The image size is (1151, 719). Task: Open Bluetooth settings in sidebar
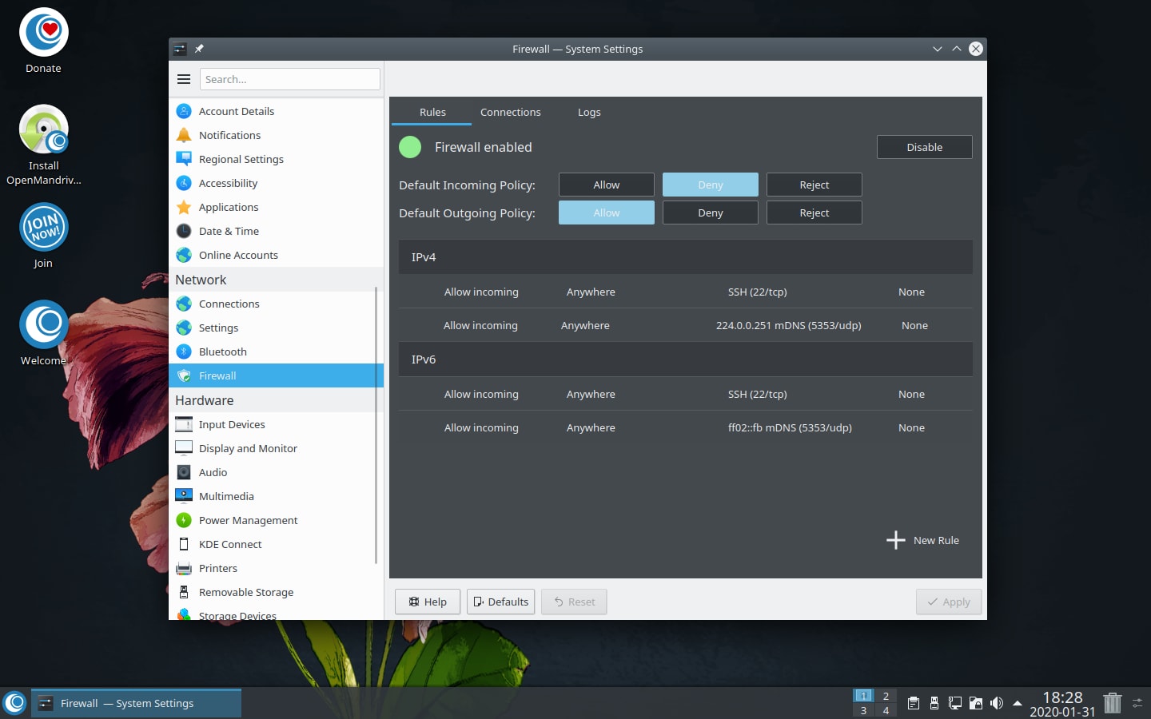point(222,352)
